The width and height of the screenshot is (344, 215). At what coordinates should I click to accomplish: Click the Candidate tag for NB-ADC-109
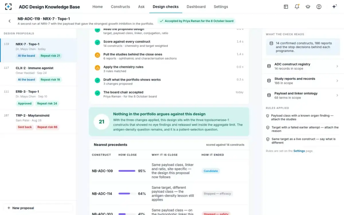click(211, 171)
